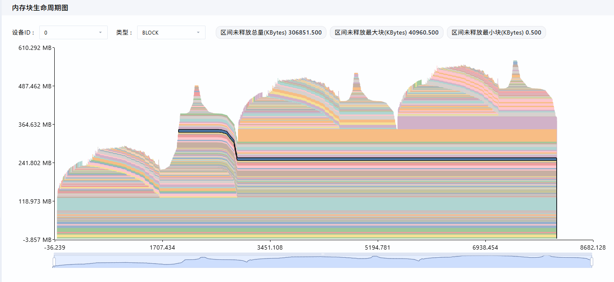
Task: Click the 5194.781 x-axis label
Action: (378, 247)
